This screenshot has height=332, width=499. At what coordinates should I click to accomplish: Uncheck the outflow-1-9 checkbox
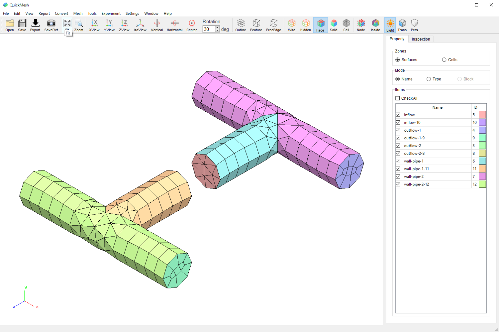pos(398,138)
